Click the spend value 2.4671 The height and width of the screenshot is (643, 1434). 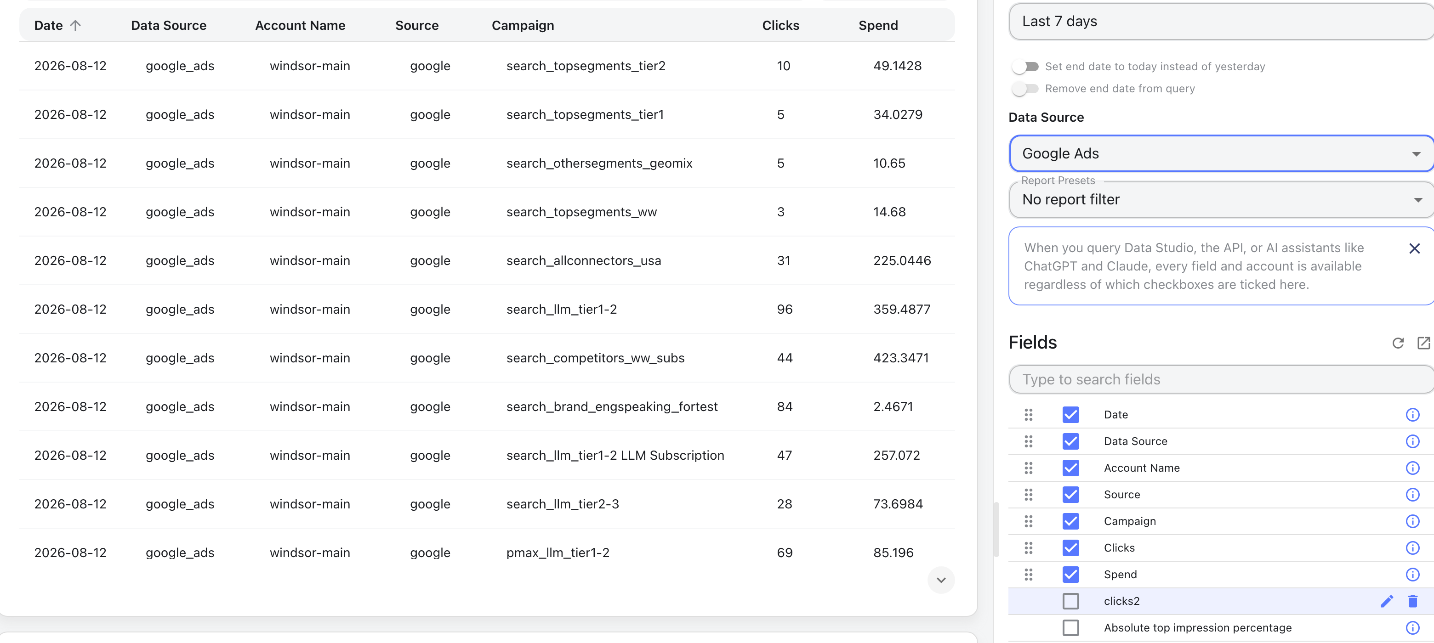pos(893,406)
